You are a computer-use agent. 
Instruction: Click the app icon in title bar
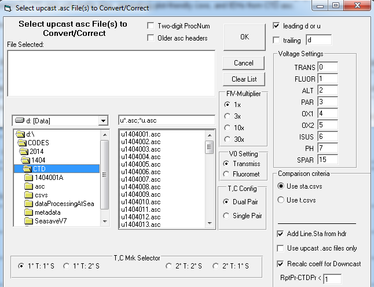7,8
